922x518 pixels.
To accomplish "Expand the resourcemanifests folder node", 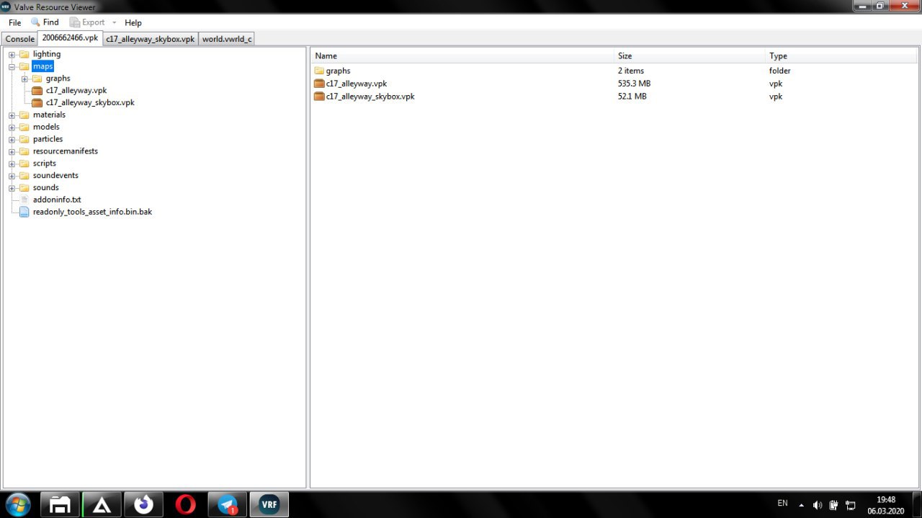I will tap(12, 152).
